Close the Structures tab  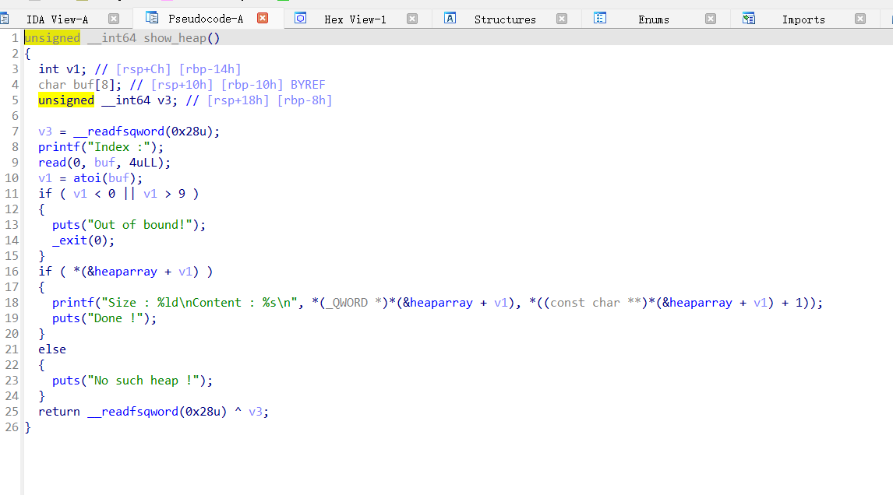562,19
